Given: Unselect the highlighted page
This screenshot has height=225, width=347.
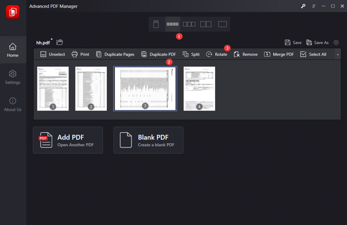Looking at the screenshot, I should coord(52,54).
